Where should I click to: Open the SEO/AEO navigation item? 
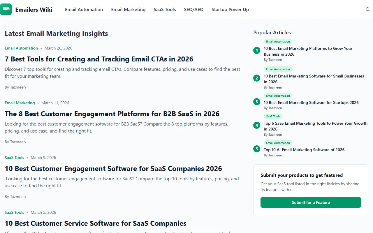click(193, 10)
